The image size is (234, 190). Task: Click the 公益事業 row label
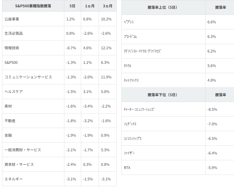coord(12,19)
